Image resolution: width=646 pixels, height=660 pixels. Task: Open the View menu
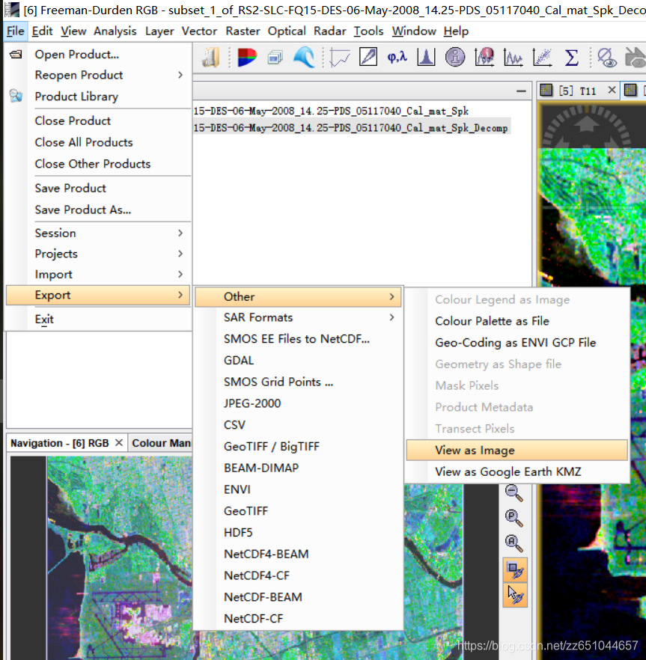point(73,31)
